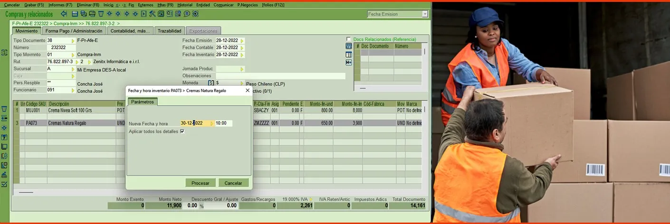Viewport: 670px width, 224px height.
Task: Click the floppy disk save icon
Action: click(x=75, y=14)
